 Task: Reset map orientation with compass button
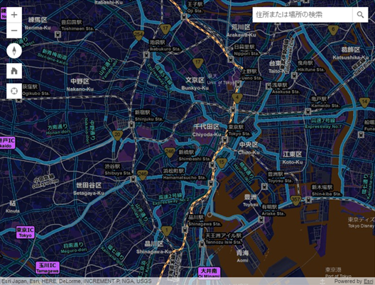click(14, 51)
